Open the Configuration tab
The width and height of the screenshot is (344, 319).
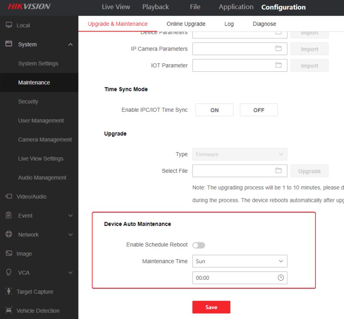click(284, 7)
